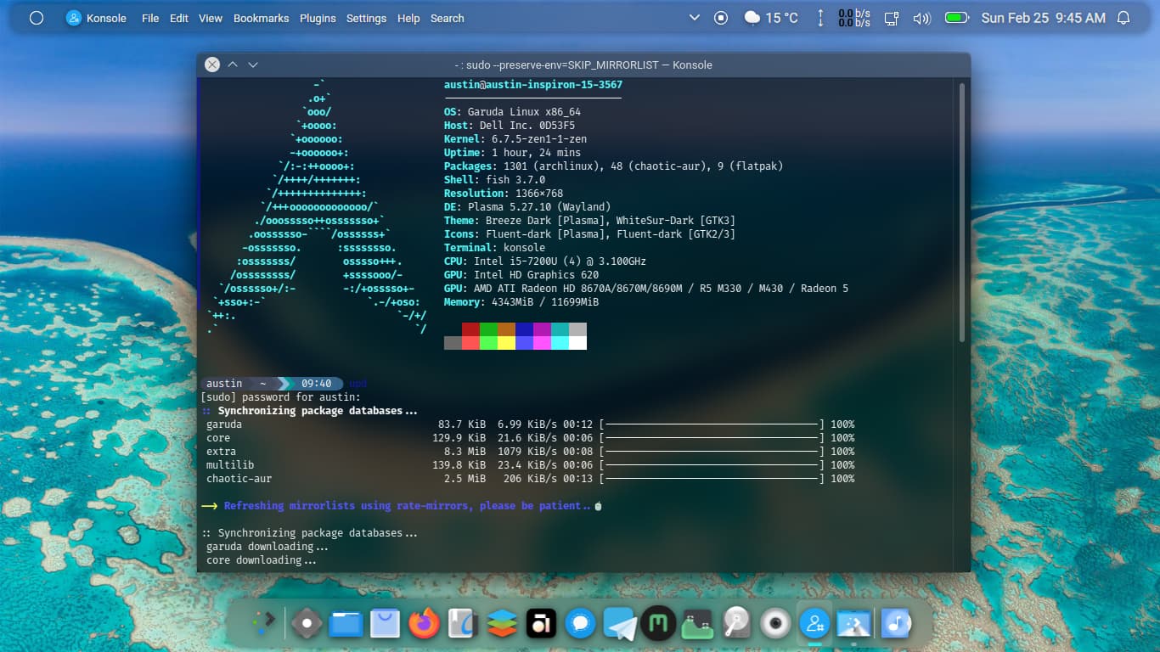The width and height of the screenshot is (1160, 652).
Task: Click the clock showing Sun Feb 25
Action: click(x=1043, y=18)
